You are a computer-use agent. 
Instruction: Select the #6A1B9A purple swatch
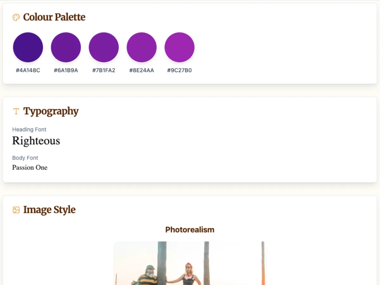pos(66,47)
